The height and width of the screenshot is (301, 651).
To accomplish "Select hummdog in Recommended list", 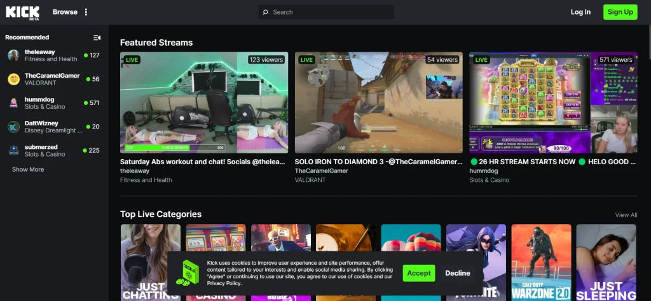I will click(x=54, y=102).
